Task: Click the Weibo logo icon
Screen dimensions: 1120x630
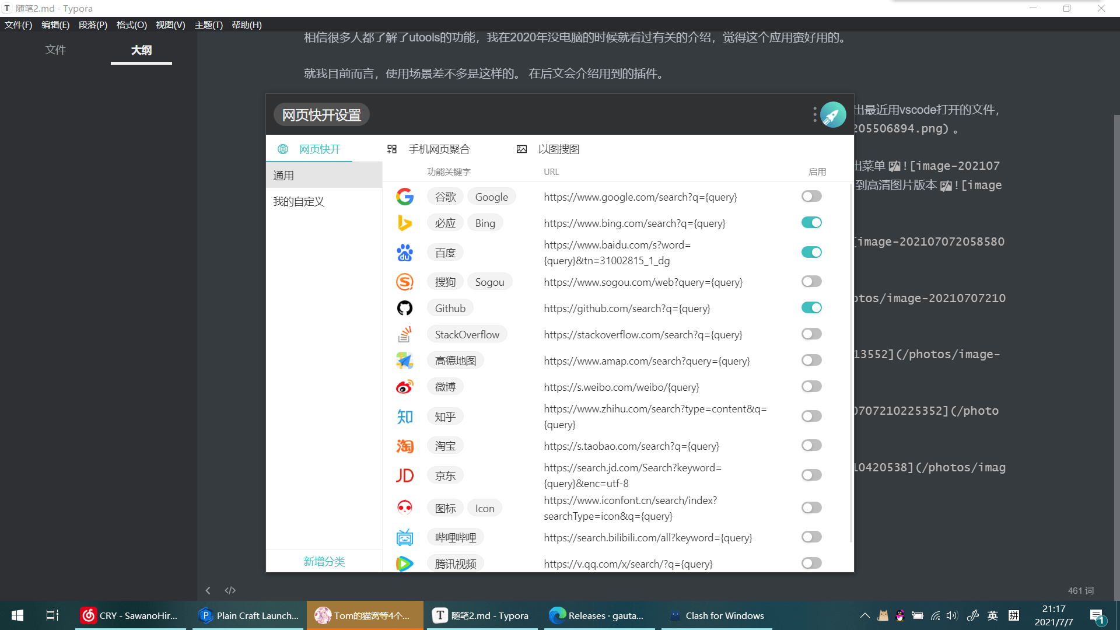Action: [404, 387]
